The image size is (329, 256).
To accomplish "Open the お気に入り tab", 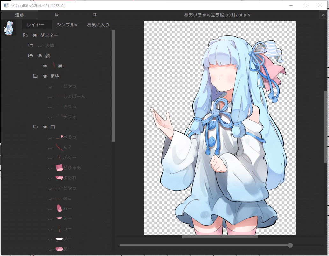I will coord(98,25).
